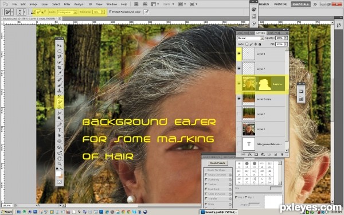Screen dimensions: 344x215
Task: Open the blend mode Normal dropdown
Action: click(x=251, y=38)
